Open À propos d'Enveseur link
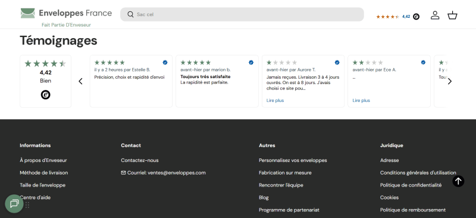 point(43,160)
